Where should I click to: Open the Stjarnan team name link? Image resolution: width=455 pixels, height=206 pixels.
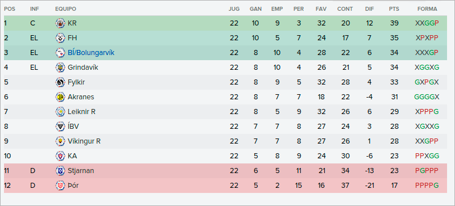(81, 171)
